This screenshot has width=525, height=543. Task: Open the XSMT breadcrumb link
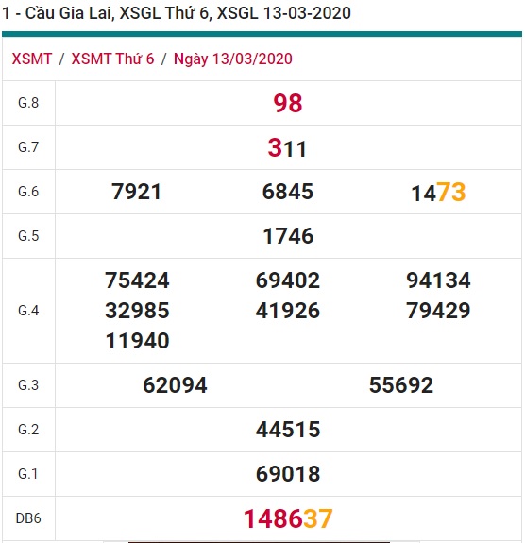point(32,59)
